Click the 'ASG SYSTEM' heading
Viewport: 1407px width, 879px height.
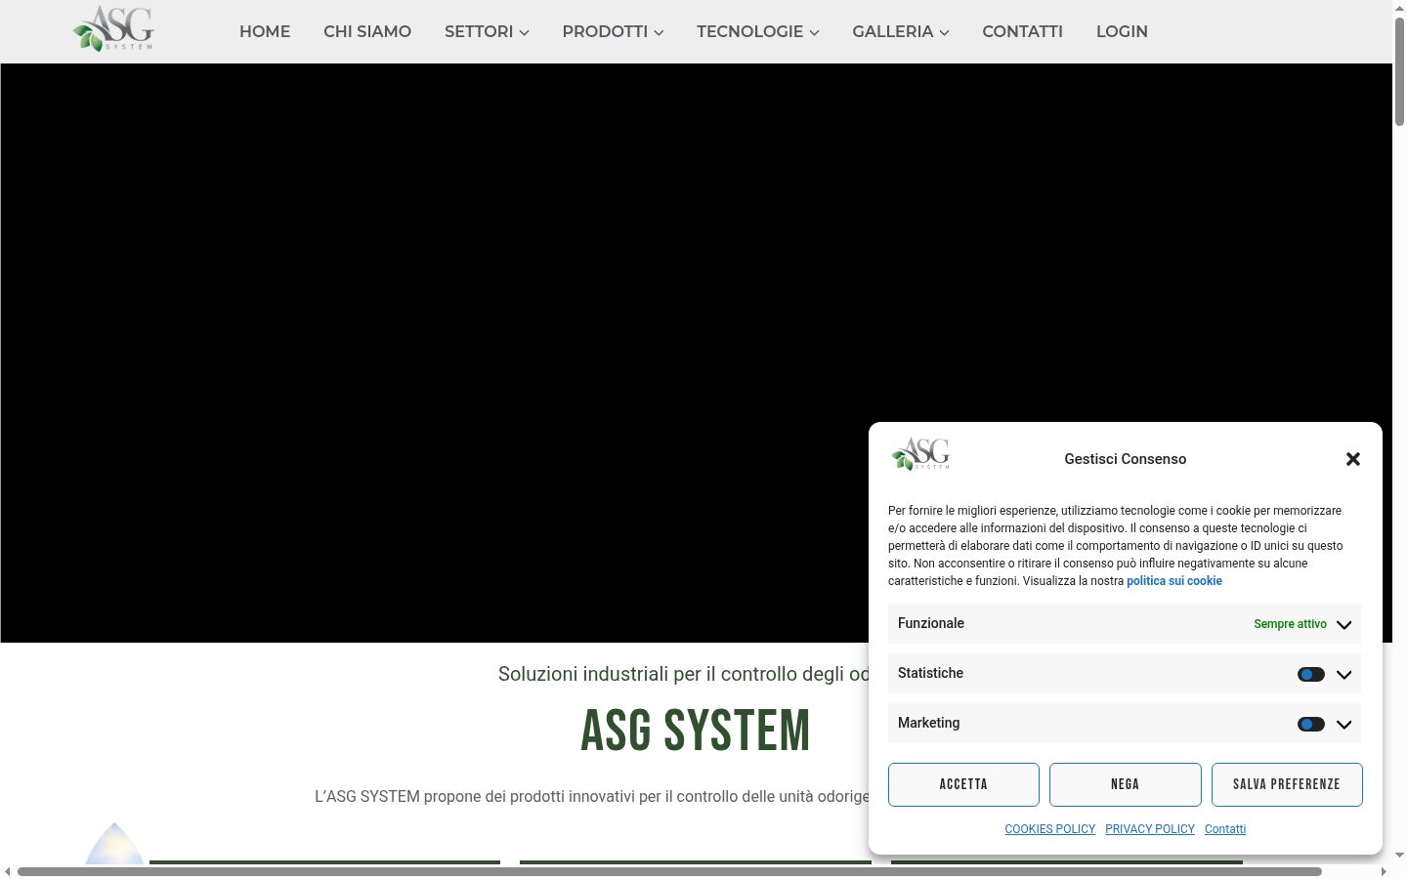click(x=696, y=731)
